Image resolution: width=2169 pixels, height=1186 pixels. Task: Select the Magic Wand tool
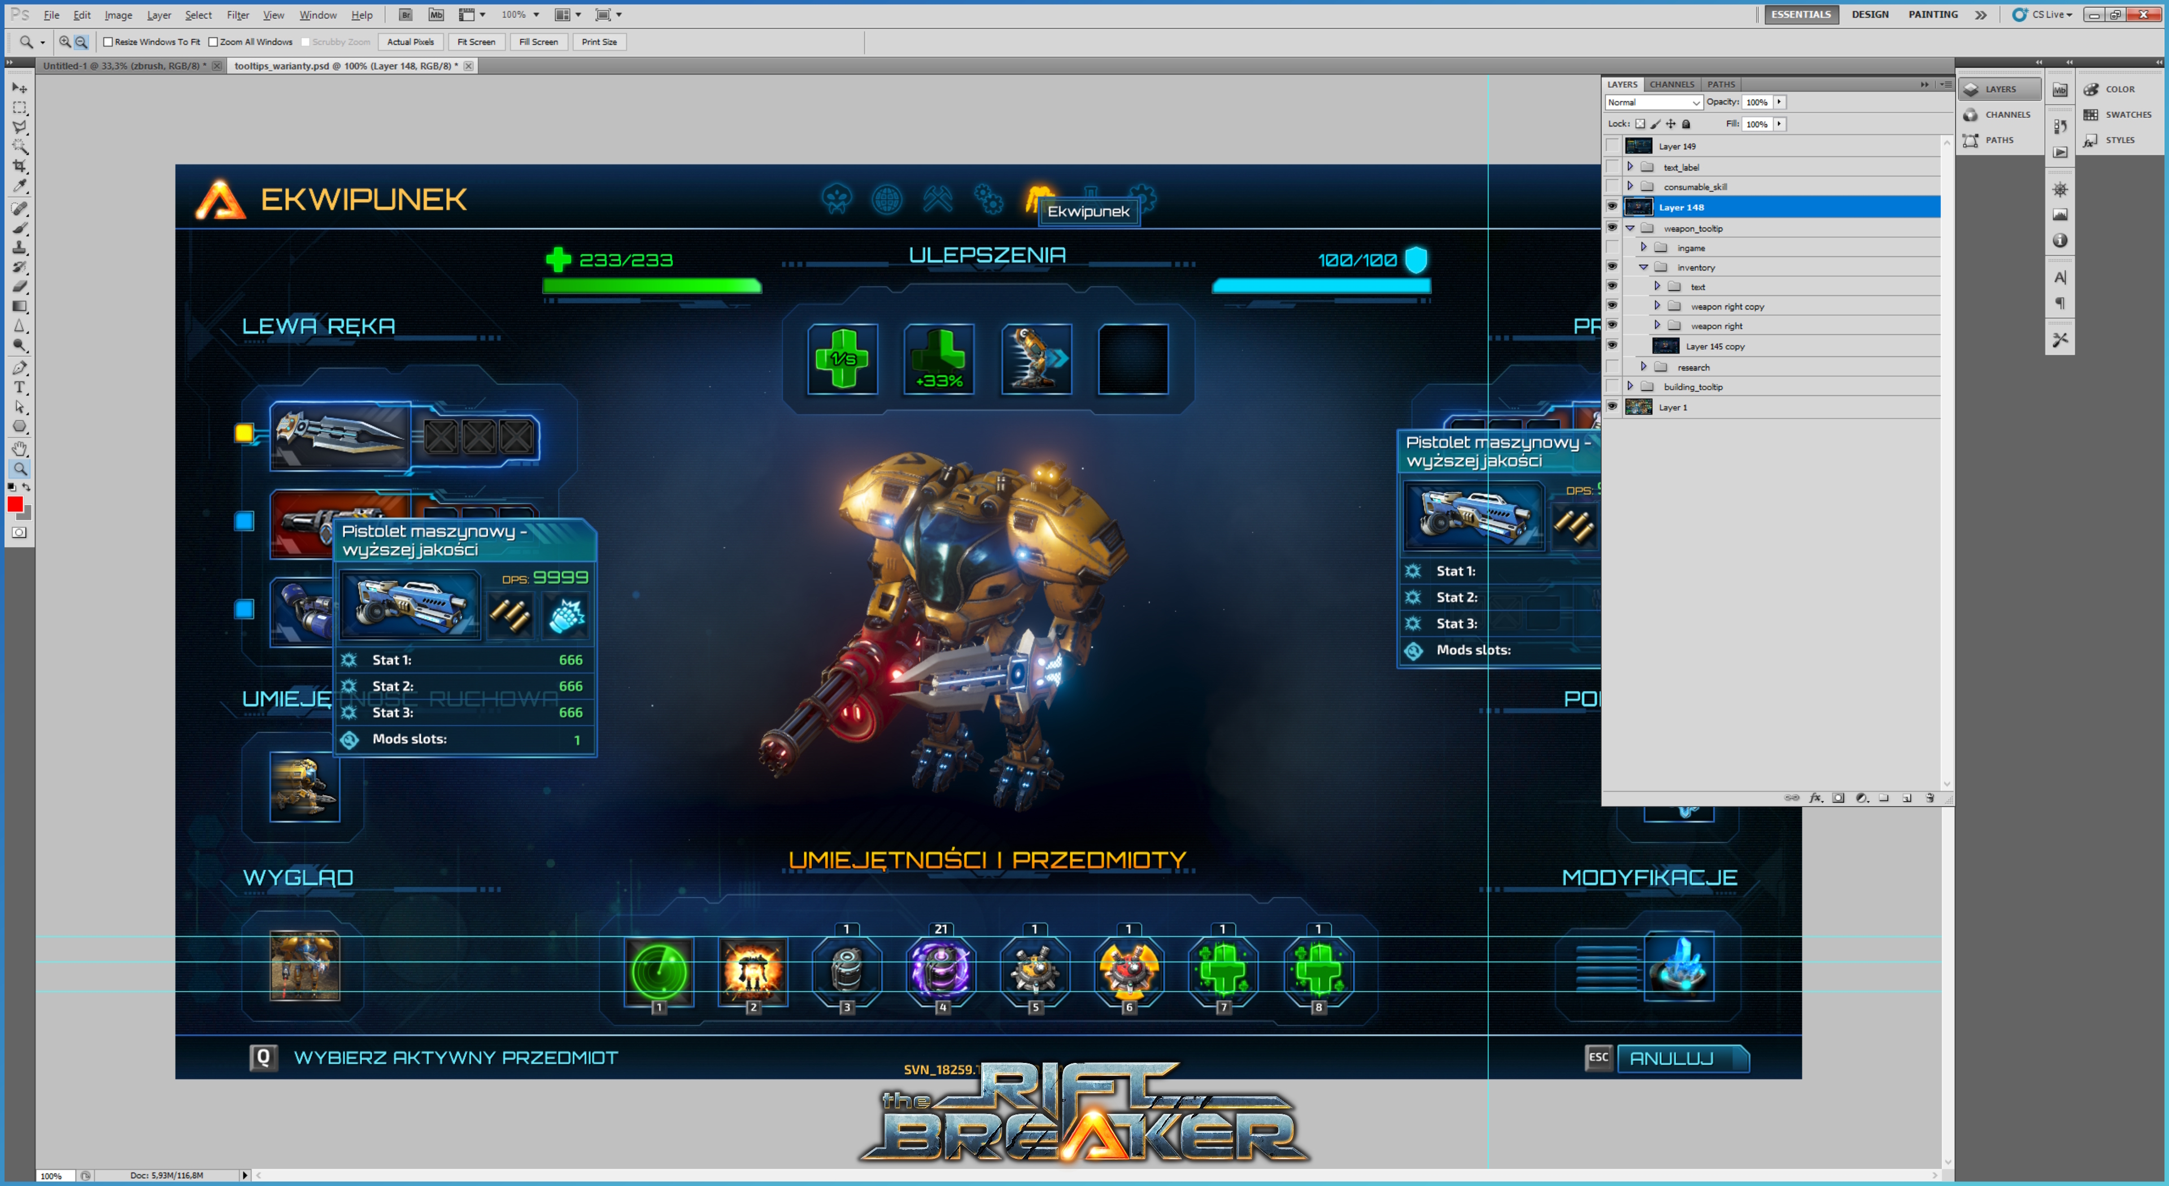pyautogui.click(x=19, y=147)
